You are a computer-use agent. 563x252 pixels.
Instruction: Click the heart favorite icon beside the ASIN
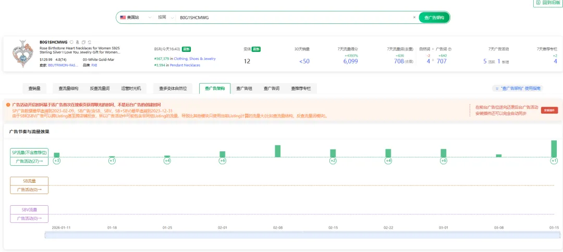click(x=72, y=42)
